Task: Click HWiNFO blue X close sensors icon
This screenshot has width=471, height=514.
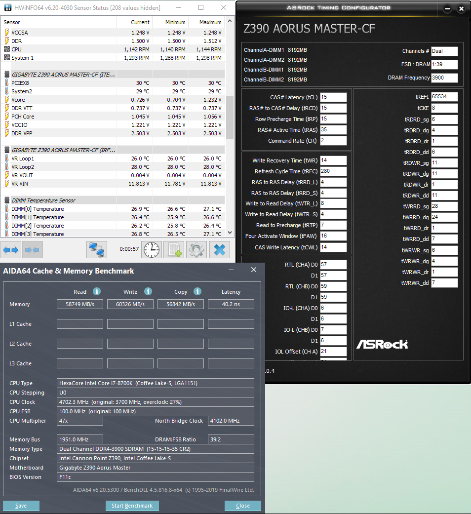Action: pos(219,250)
